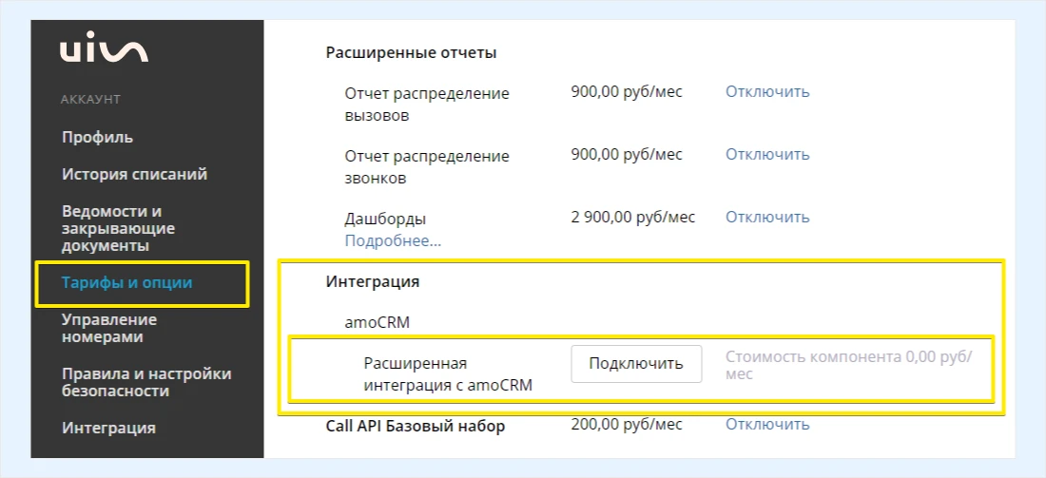Screen dimensions: 1046x478
Task: Click Расширенная интеграция с amoCRM label
Action: coord(448,374)
